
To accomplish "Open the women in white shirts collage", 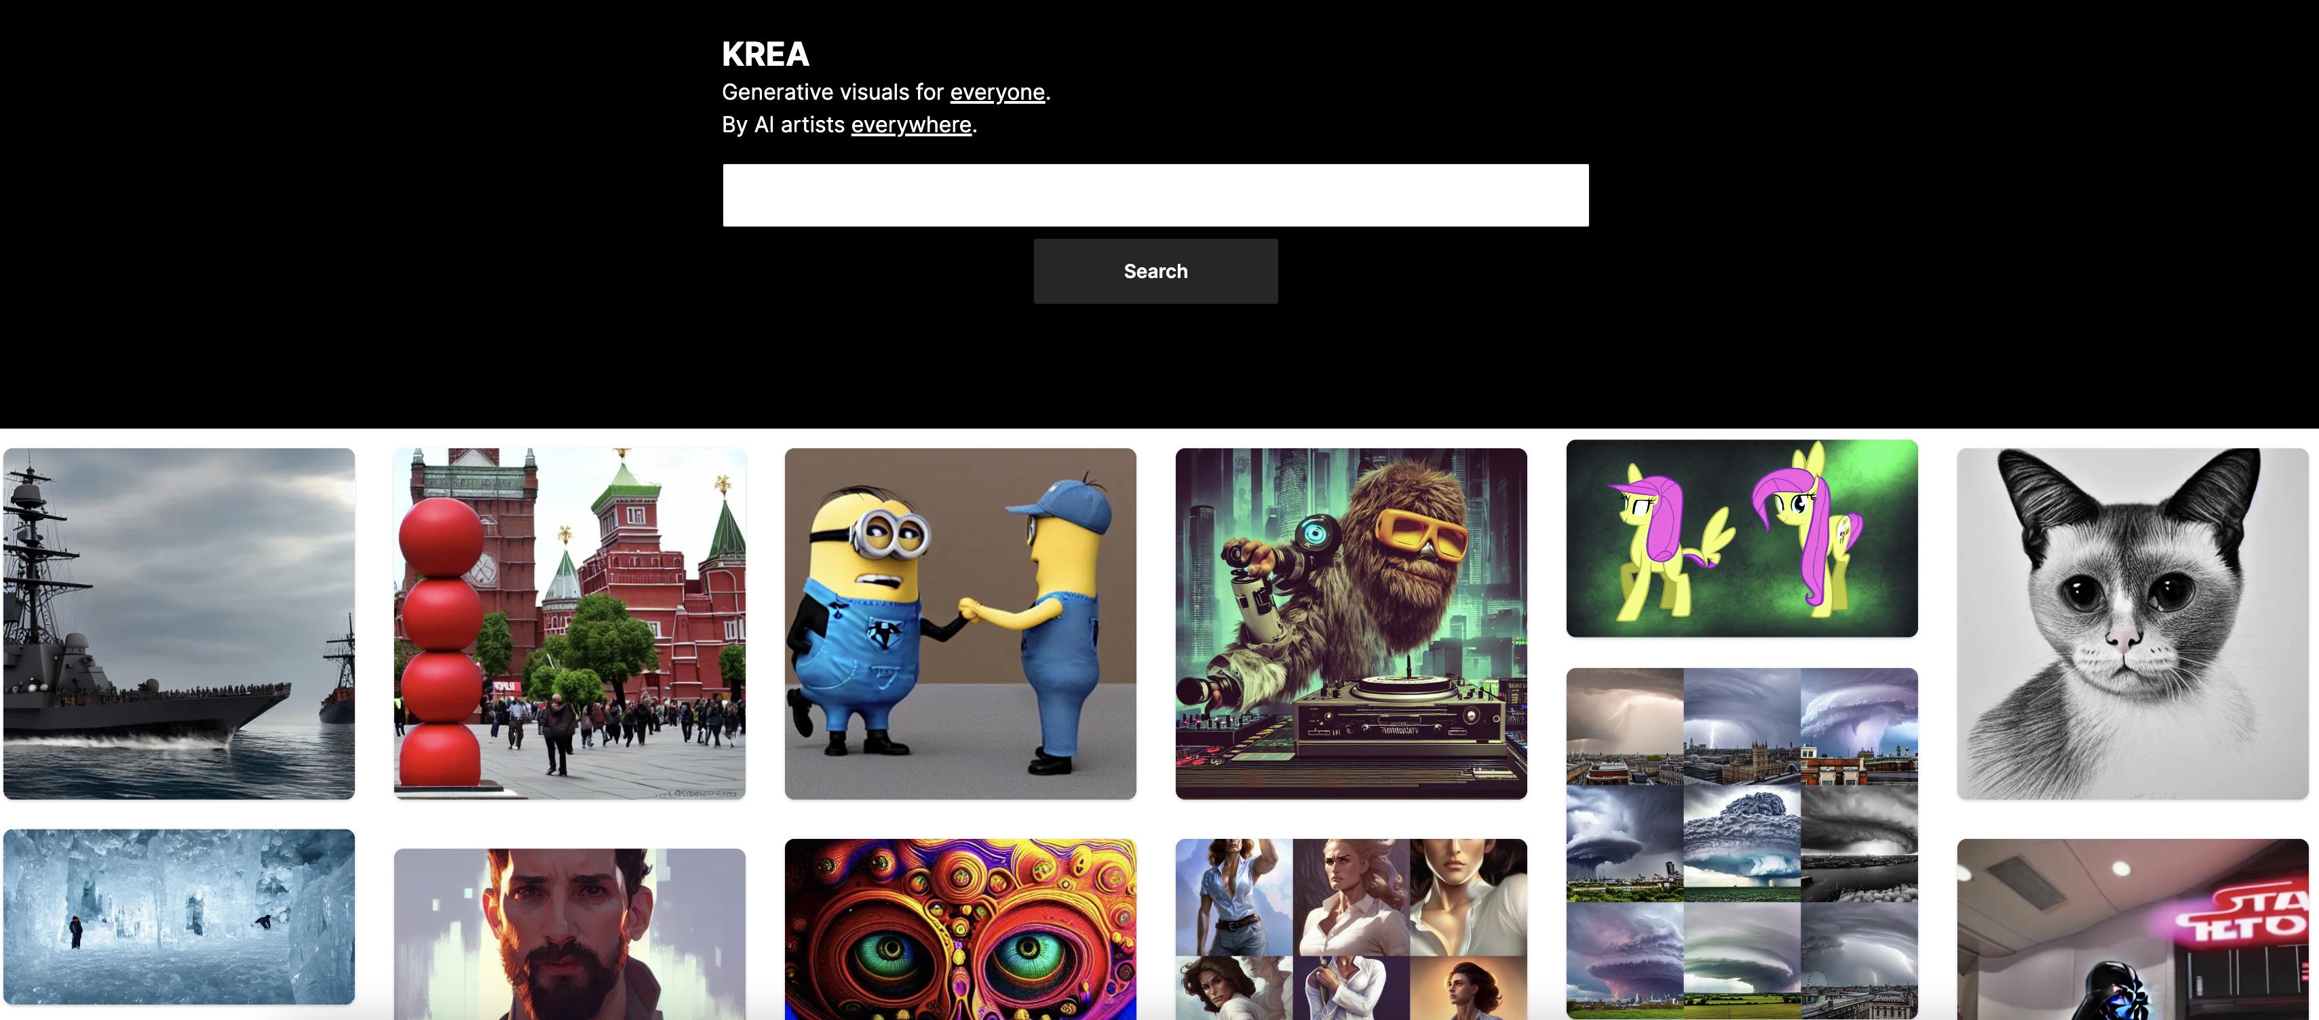I will 1352,929.
